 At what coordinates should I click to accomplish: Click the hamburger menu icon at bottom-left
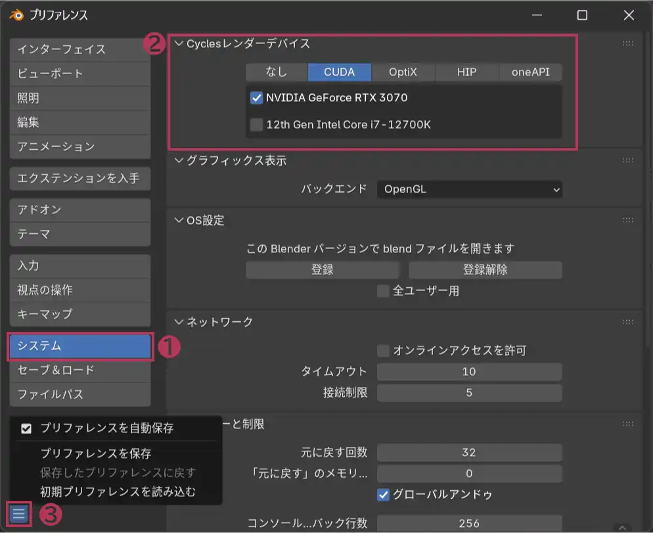click(18, 513)
